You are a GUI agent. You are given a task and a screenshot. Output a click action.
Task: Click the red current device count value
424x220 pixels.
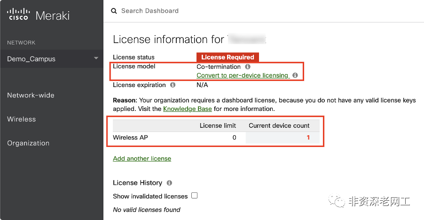pos(308,138)
